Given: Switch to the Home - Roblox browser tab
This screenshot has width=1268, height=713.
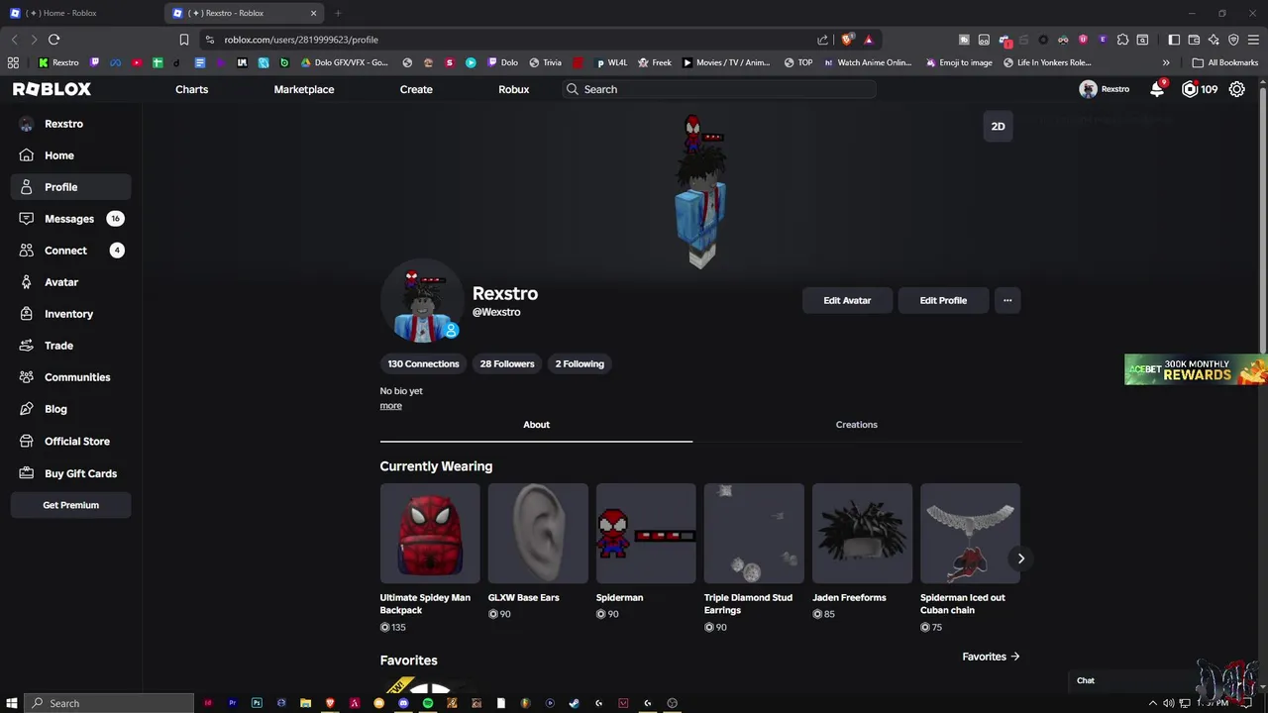Looking at the screenshot, I should click(82, 13).
